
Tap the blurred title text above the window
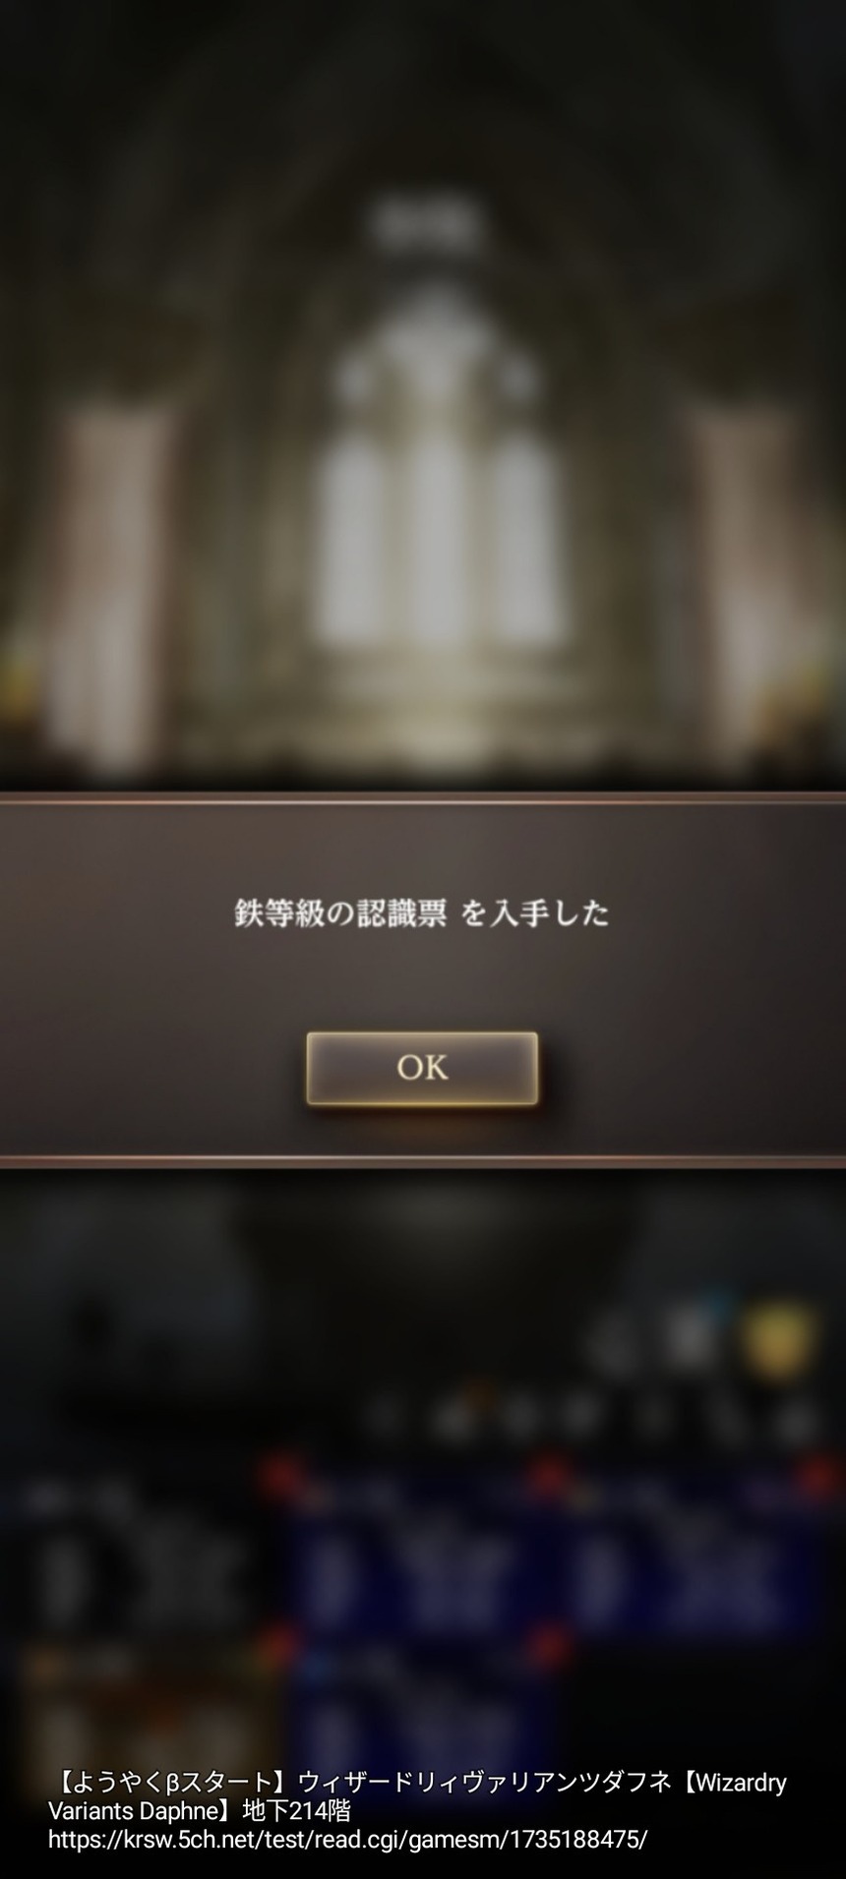pyautogui.click(x=423, y=224)
